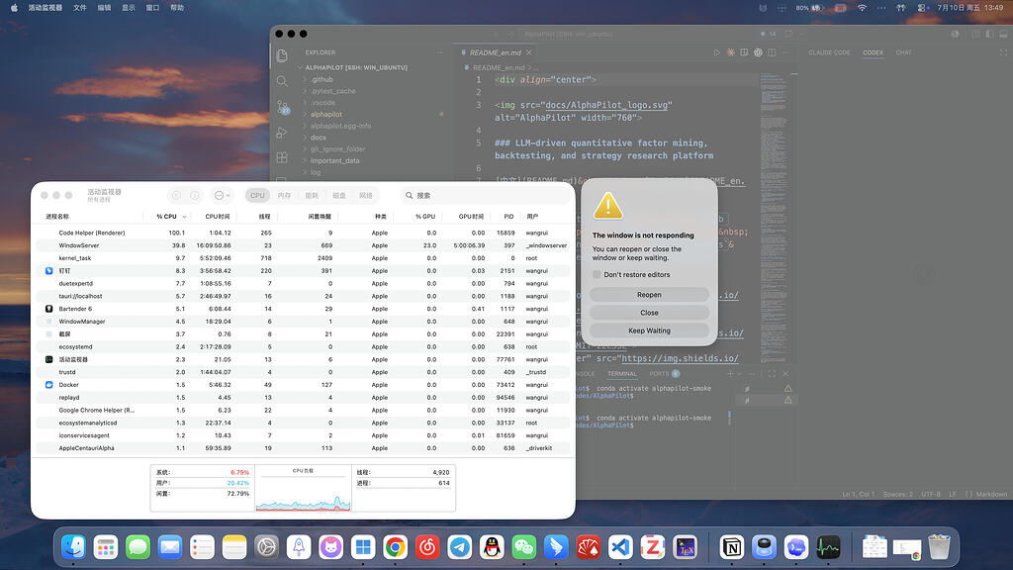This screenshot has height=570, width=1013.
Task: Click the magnifier search icon in Activity Monitor
Action: pos(409,195)
